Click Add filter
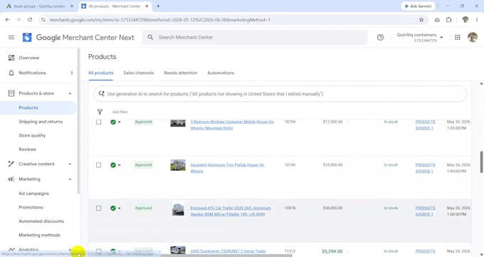Screen dimensions: 484x257 click(120, 112)
